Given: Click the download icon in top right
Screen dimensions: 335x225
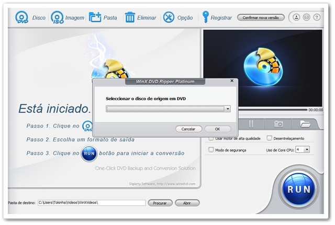Looking at the screenshot, I should tap(296, 17).
